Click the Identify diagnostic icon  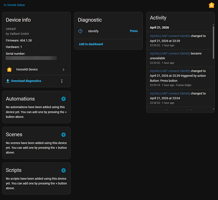tap(80, 31)
